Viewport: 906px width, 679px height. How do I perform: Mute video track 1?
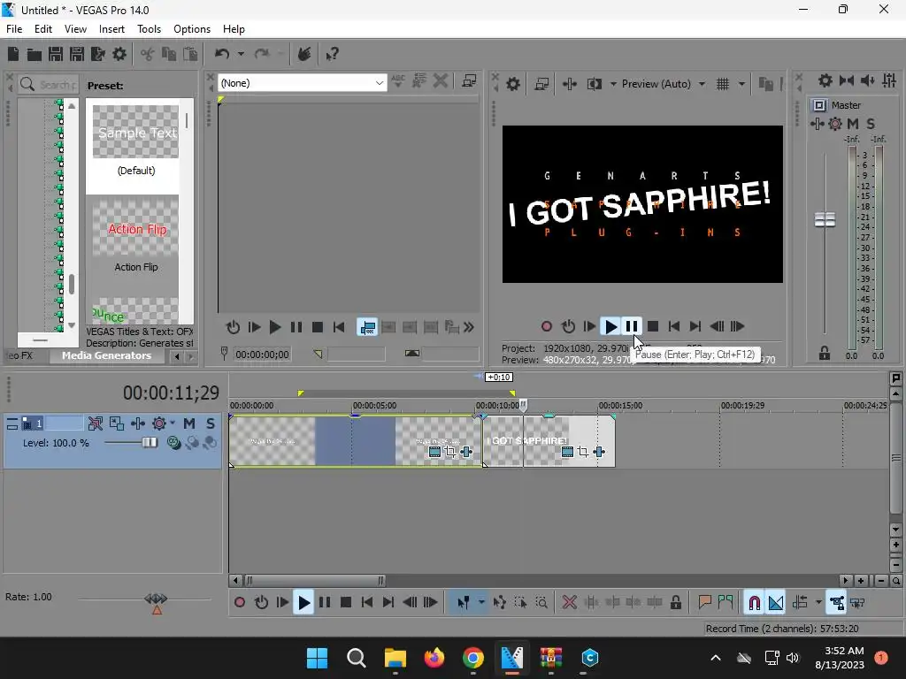pyautogui.click(x=189, y=423)
